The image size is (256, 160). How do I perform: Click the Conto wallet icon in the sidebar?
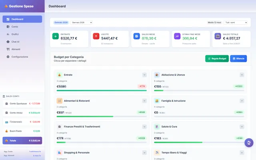8,27
